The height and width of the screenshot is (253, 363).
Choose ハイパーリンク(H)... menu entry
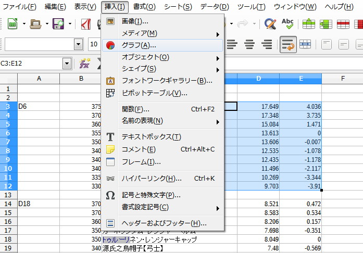pyautogui.click(x=162, y=179)
